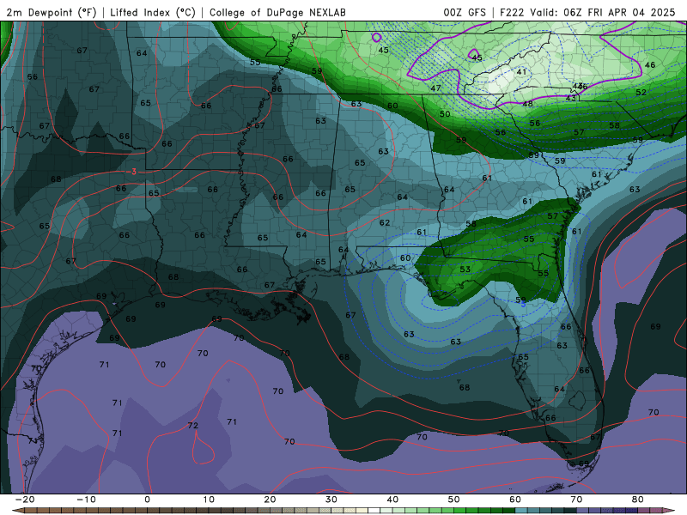Screen dimensions: 687x515
Task: Click the red -3 lifted index contour label
Action: (x=133, y=172)
